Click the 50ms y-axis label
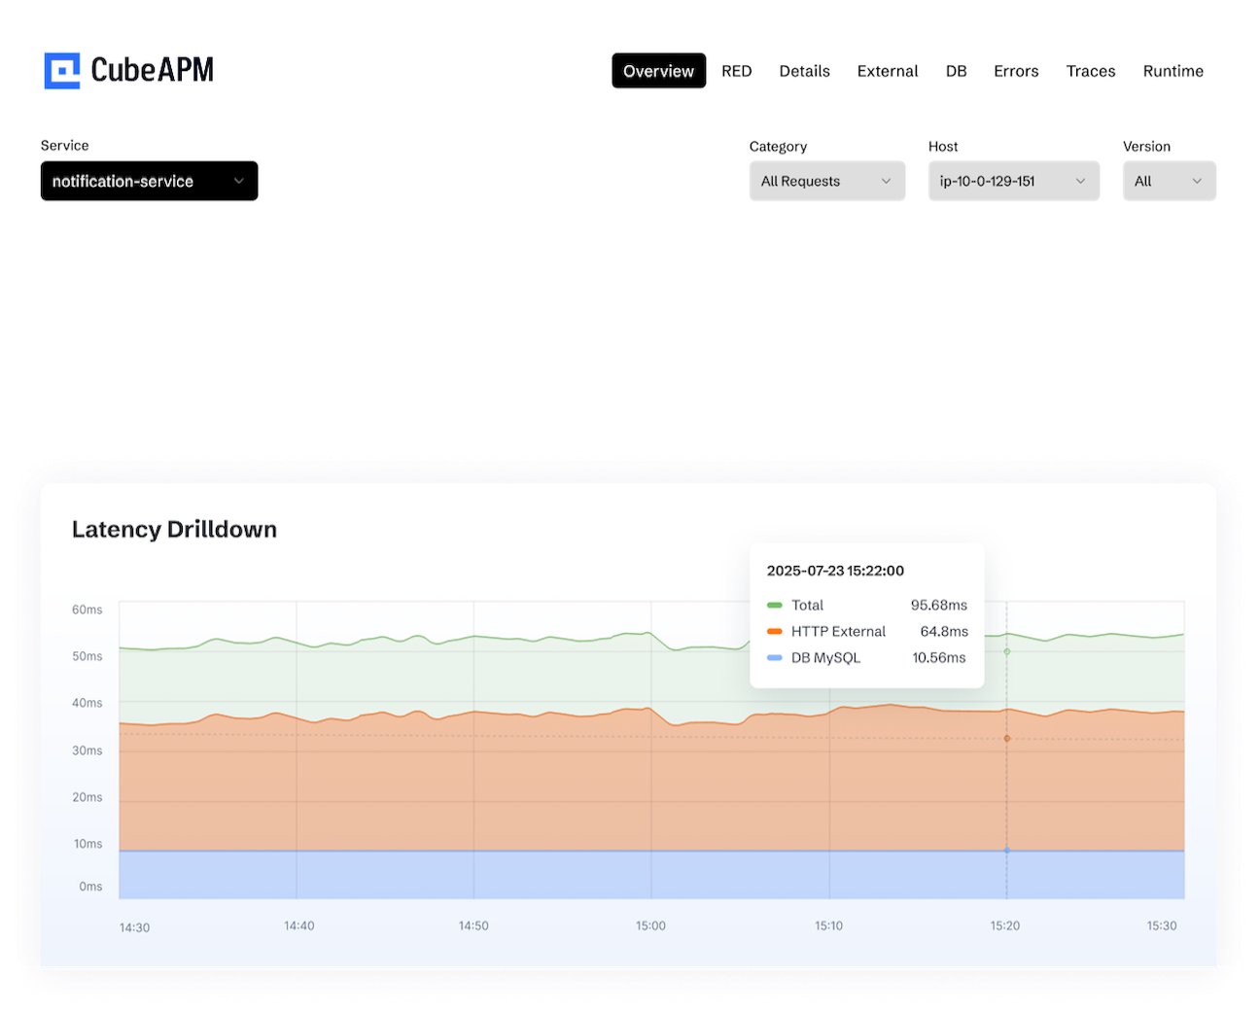This screenshot has height=1011, width=1260. tap(87, 656)
